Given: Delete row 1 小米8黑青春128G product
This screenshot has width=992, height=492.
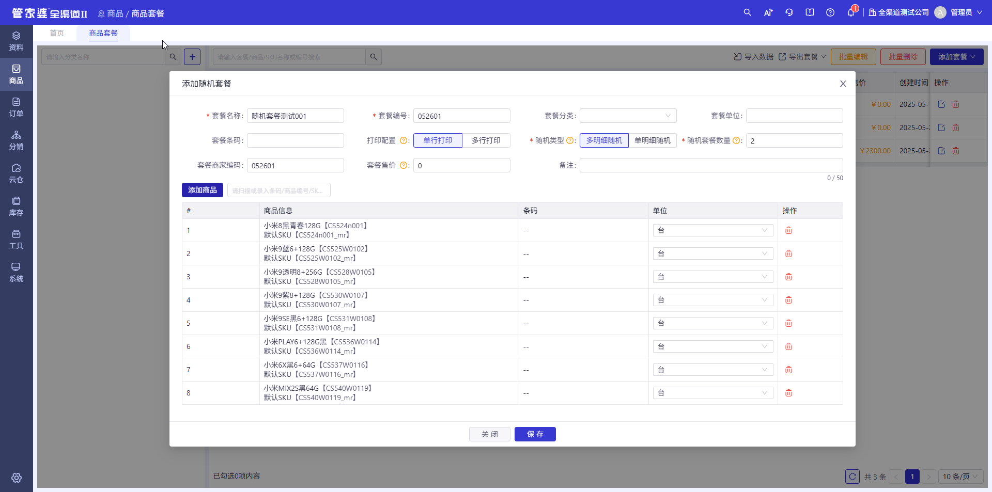Looking at the screenshot, I should pyautogui.click(x=788, y=230).
